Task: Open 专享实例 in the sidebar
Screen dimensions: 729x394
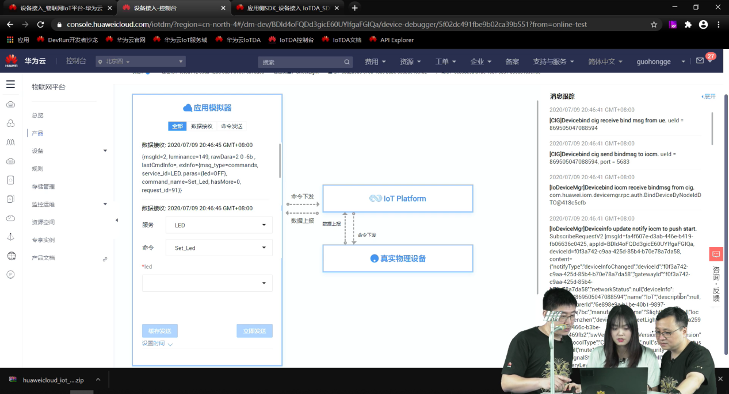Action: pyautogui.click(x=43, y=240)
